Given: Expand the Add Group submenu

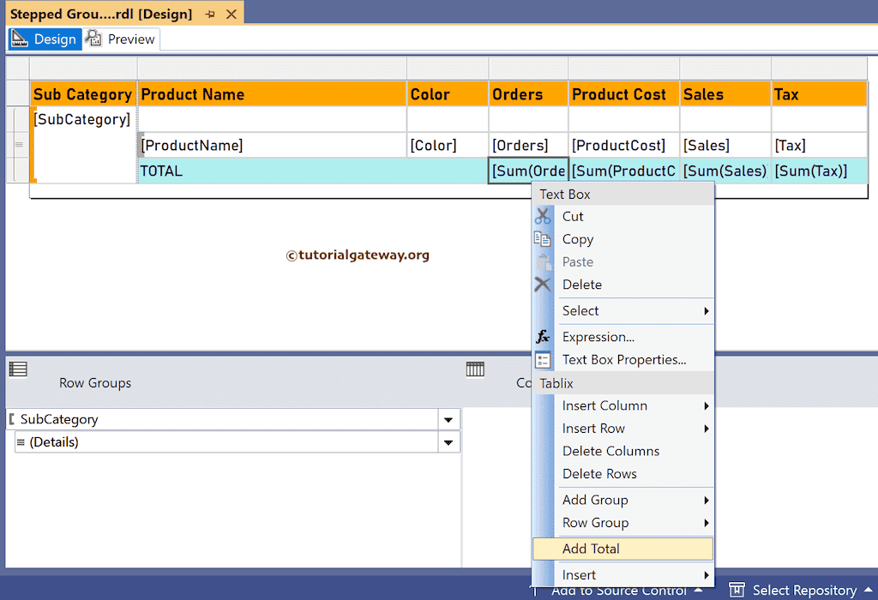Looking at the screenshot, I should click(623, 500).
